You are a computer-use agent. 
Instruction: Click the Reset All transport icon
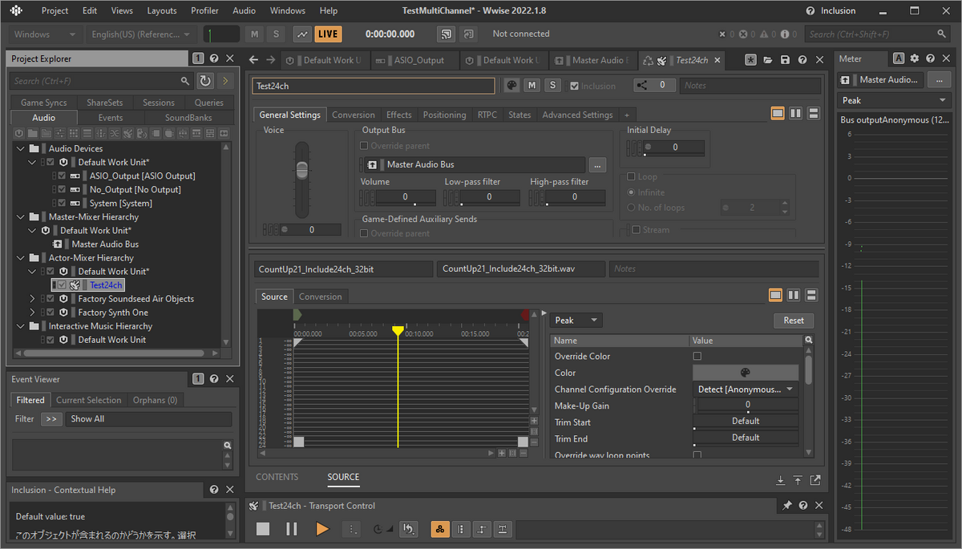click(409, 529)
